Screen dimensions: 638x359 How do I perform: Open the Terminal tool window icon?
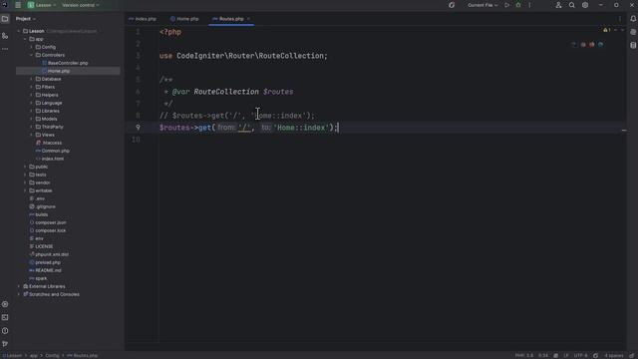point(5,317)
